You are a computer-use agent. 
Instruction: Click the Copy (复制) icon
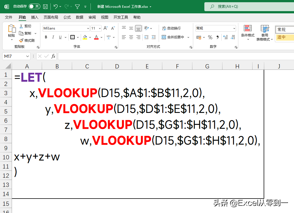click(x=21, y=33)
